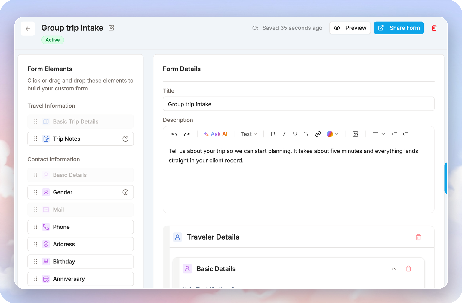Image resolution: width=462 pixels, height=303 pixels.
Task: Add the Gender element to the form
Action: pos(81,192)
